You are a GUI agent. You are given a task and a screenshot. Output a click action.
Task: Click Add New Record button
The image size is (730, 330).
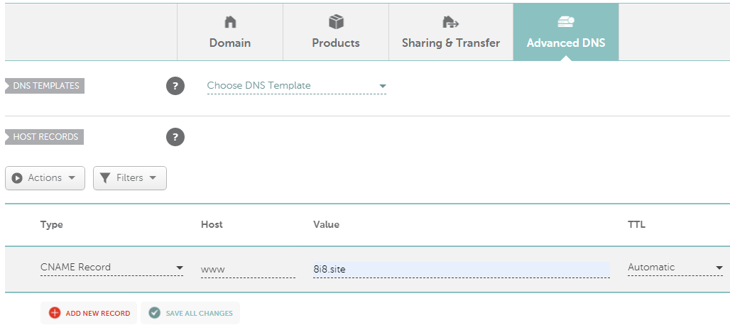89,313
